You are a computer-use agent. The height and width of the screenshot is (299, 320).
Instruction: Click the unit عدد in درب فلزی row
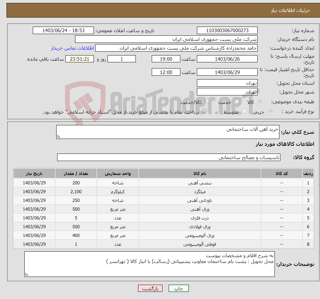pos(118,218)
